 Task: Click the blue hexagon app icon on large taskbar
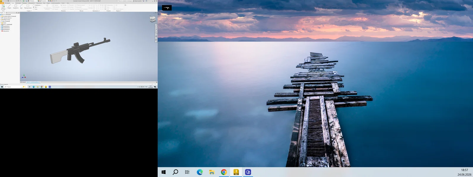[248, 172]
